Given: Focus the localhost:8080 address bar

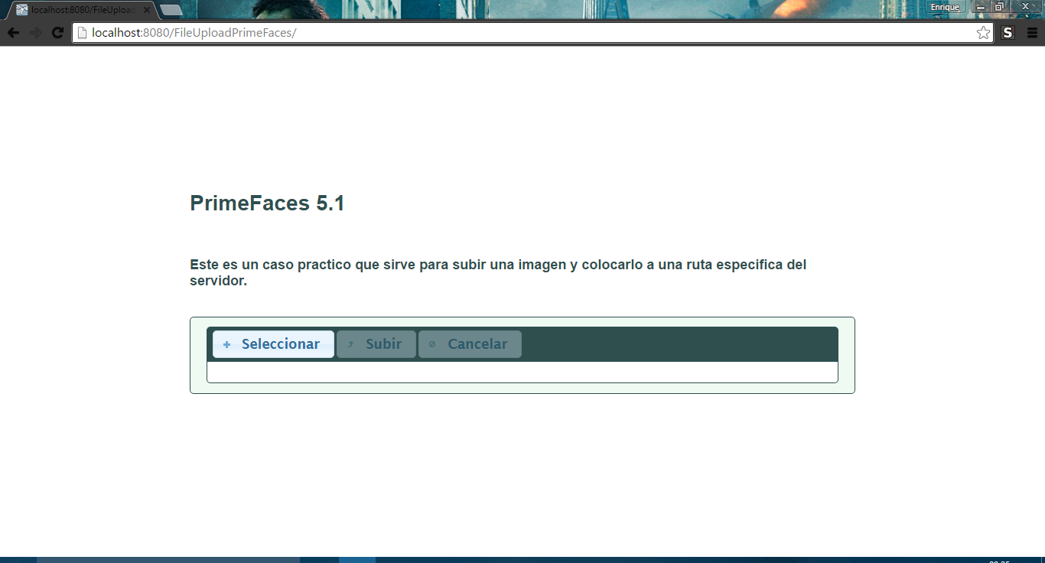Looking at the screenshot, I should (x=532, y=33).
